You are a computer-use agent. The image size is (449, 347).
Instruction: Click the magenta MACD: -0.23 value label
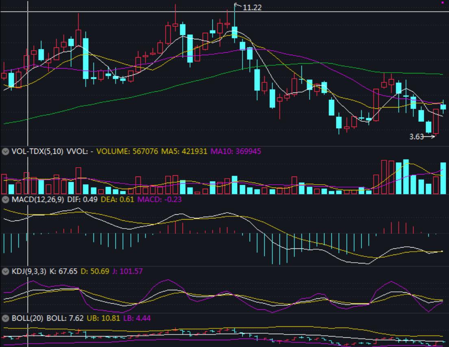(x=159, y=199)
